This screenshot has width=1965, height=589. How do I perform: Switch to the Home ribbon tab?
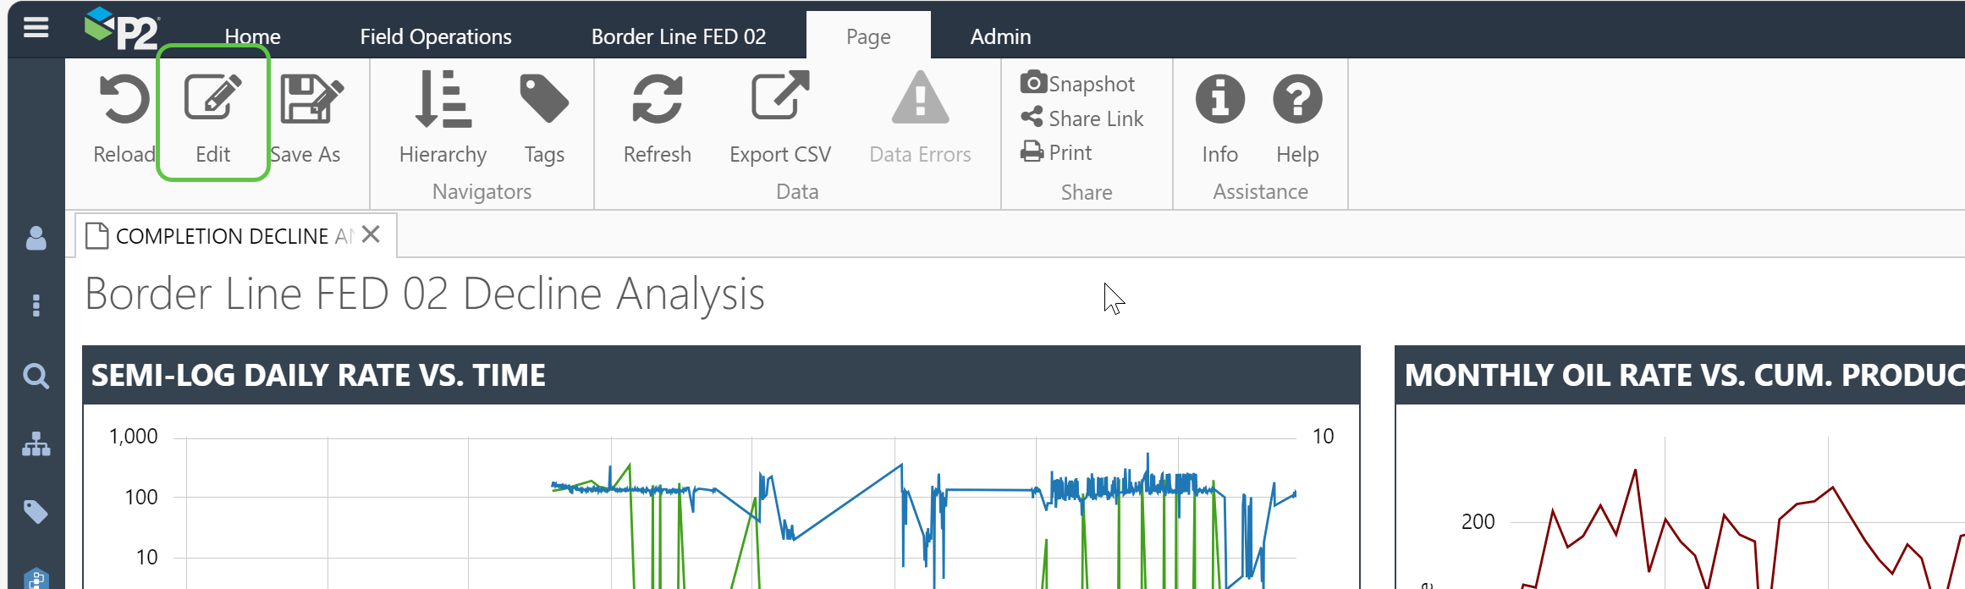[x=252, y=37]
